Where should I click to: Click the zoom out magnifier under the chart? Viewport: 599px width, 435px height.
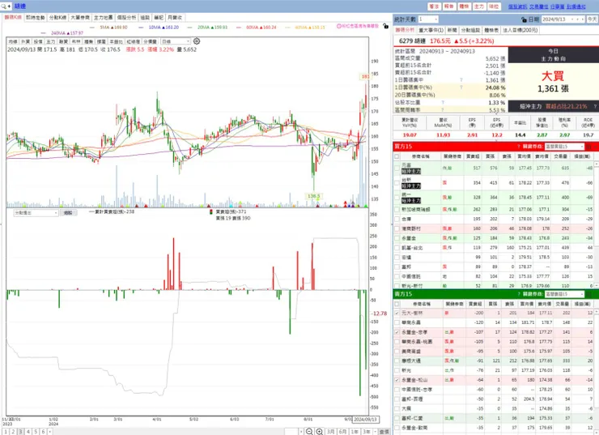click(x=309, y=432)
